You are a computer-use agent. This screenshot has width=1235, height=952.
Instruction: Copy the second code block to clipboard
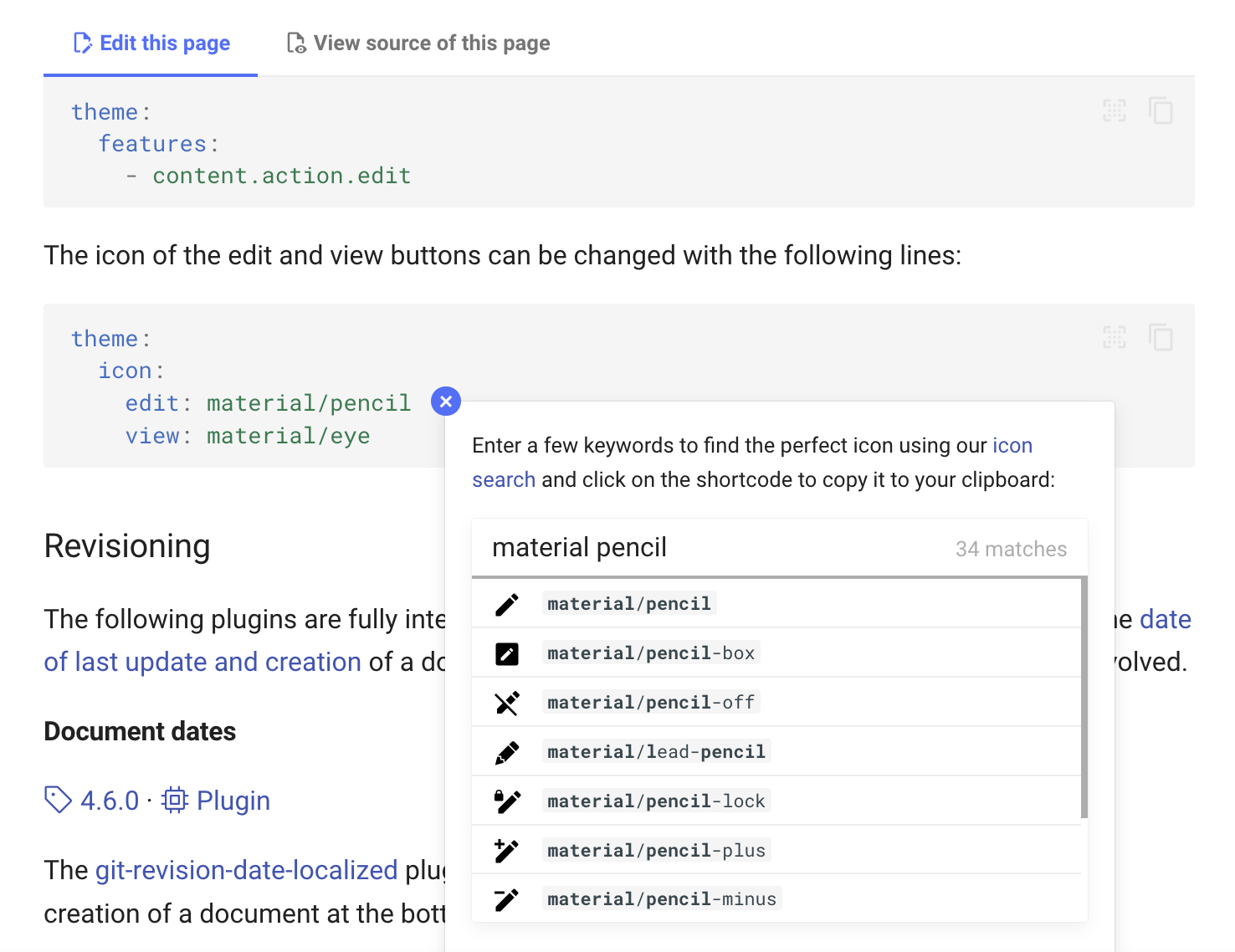point(1161,338)
